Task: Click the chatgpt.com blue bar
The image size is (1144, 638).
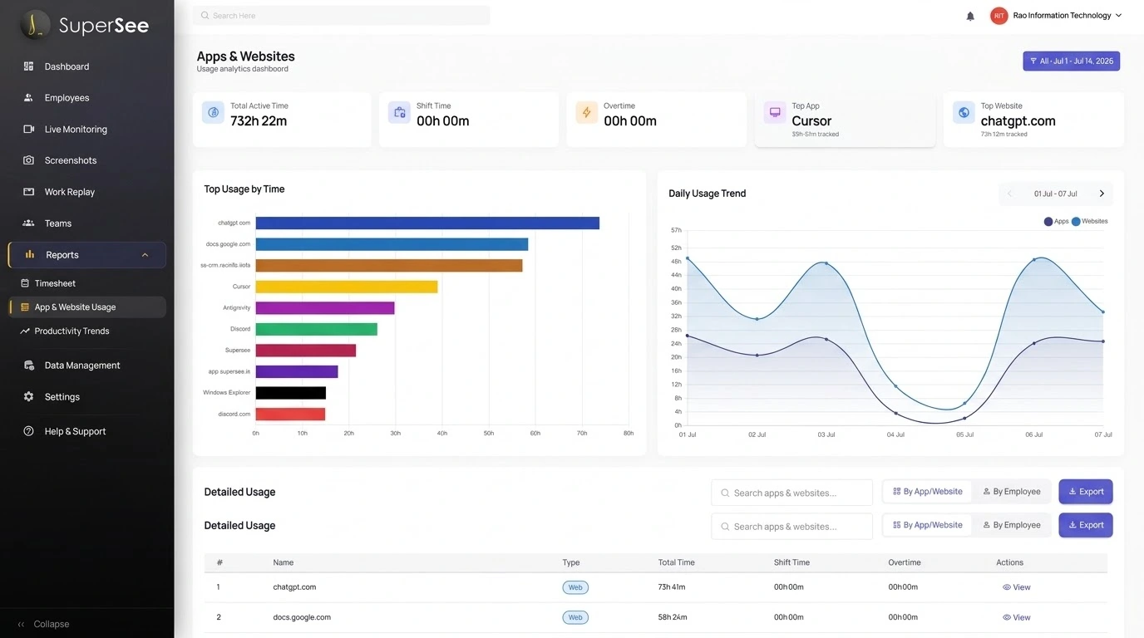Action: [x=427, y=223]
